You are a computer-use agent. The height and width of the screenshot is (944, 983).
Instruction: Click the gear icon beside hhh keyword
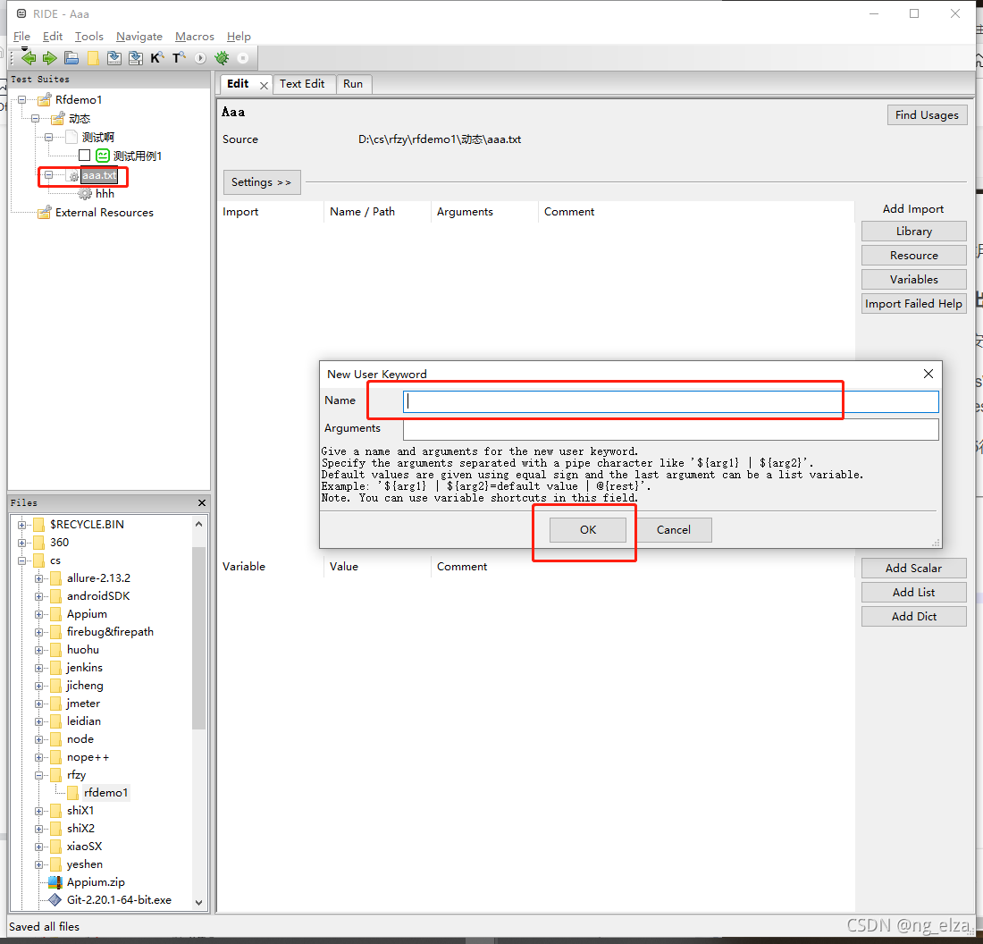pyautogui.click(x=85, y=194)
